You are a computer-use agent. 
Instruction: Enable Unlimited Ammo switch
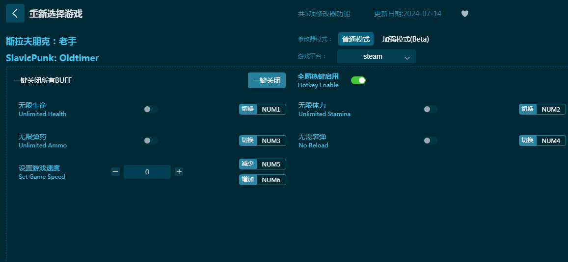click(x=151, y=141)
